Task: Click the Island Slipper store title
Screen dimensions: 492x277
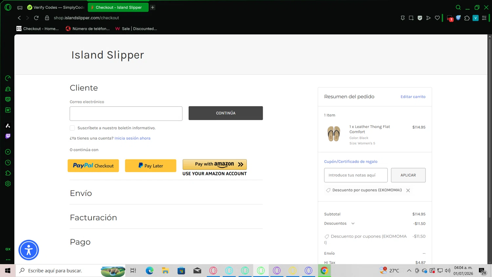Action: tap(108, 55)
